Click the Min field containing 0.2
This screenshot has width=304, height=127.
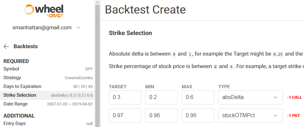(161, 97)
